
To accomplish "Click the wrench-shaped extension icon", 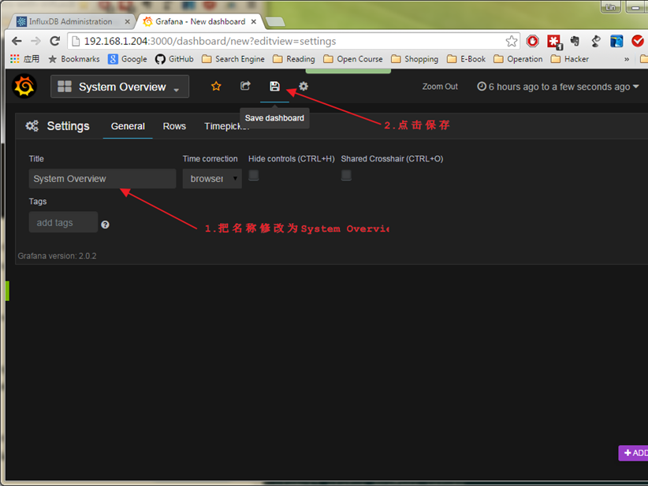I will (x=595, y=41).
